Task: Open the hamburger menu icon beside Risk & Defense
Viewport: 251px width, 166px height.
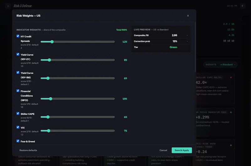Action: pos(8,6)
